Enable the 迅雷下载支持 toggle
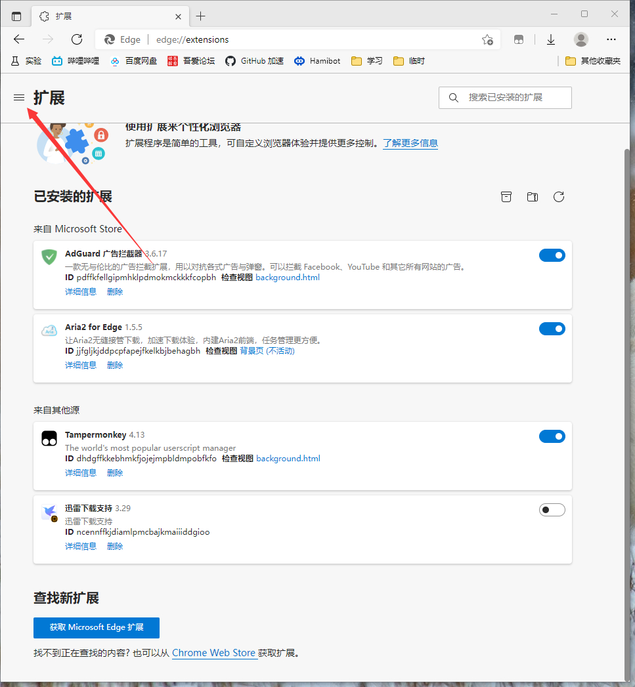The height and width of the screenshot is (687, 635). point(552,510)
